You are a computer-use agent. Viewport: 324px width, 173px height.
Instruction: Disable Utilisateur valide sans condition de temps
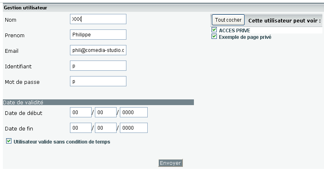[9, 142]
